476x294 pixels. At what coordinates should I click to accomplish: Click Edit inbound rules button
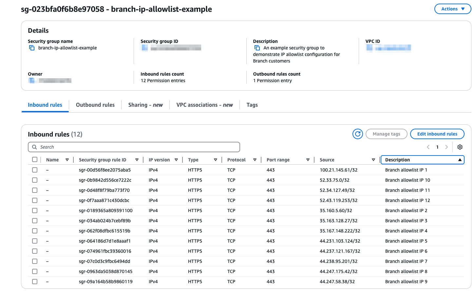click(437, 134)
